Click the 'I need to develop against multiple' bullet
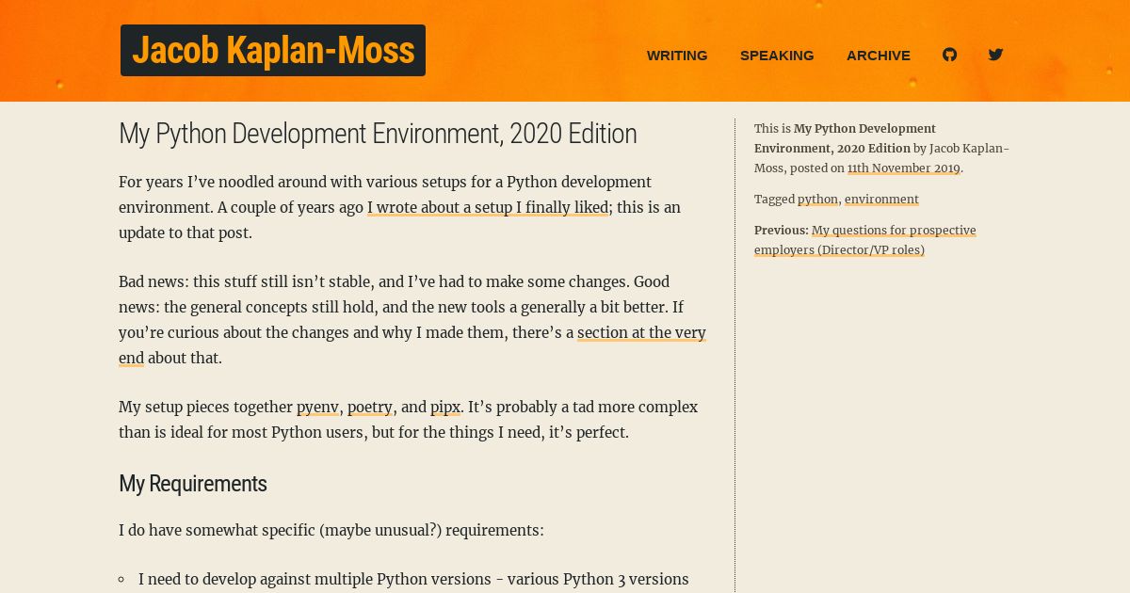 coord(413,580)
